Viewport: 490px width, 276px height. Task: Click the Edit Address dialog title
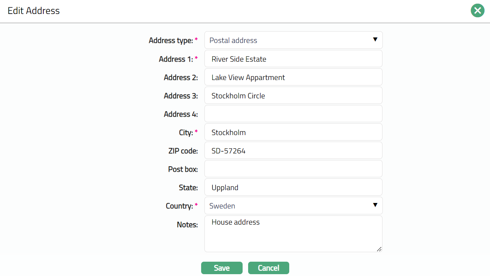tap(34, 11)
